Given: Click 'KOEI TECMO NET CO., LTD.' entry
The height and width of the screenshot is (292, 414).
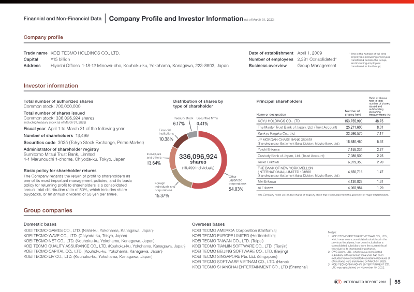Looking at the screenshot, I should point(89,241).
